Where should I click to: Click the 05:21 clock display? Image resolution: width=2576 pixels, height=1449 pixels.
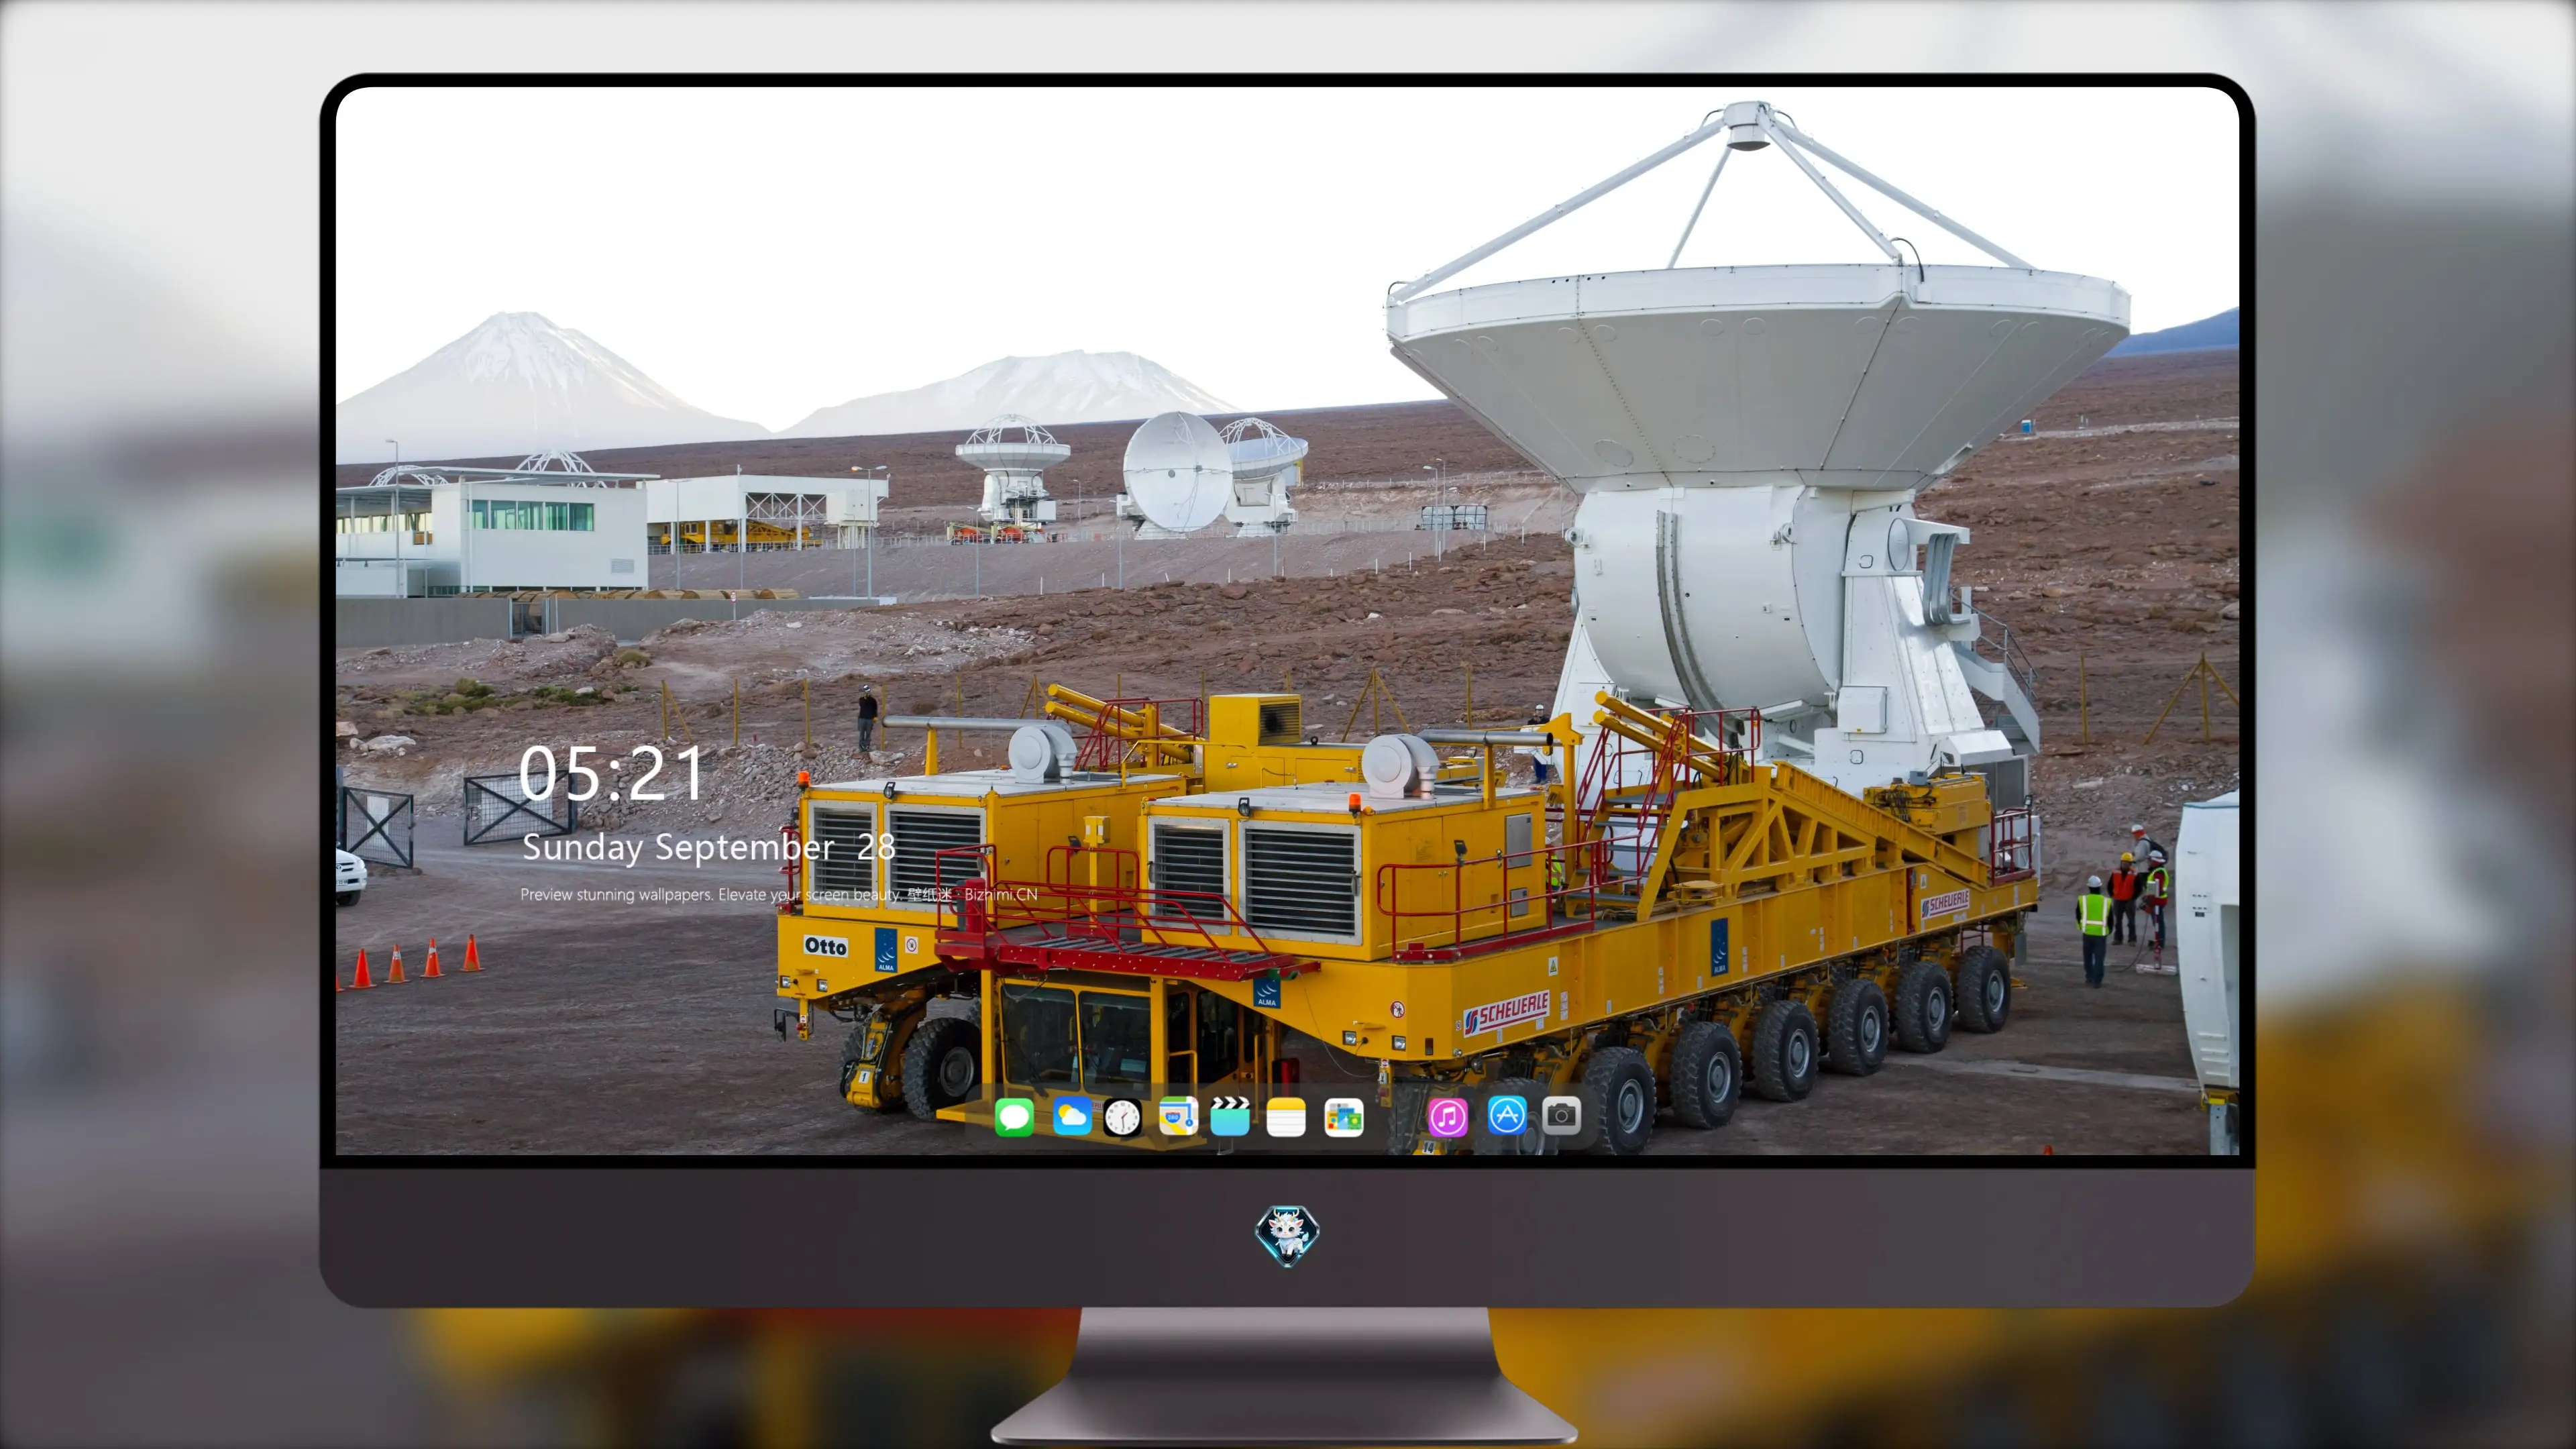point(611,774)
